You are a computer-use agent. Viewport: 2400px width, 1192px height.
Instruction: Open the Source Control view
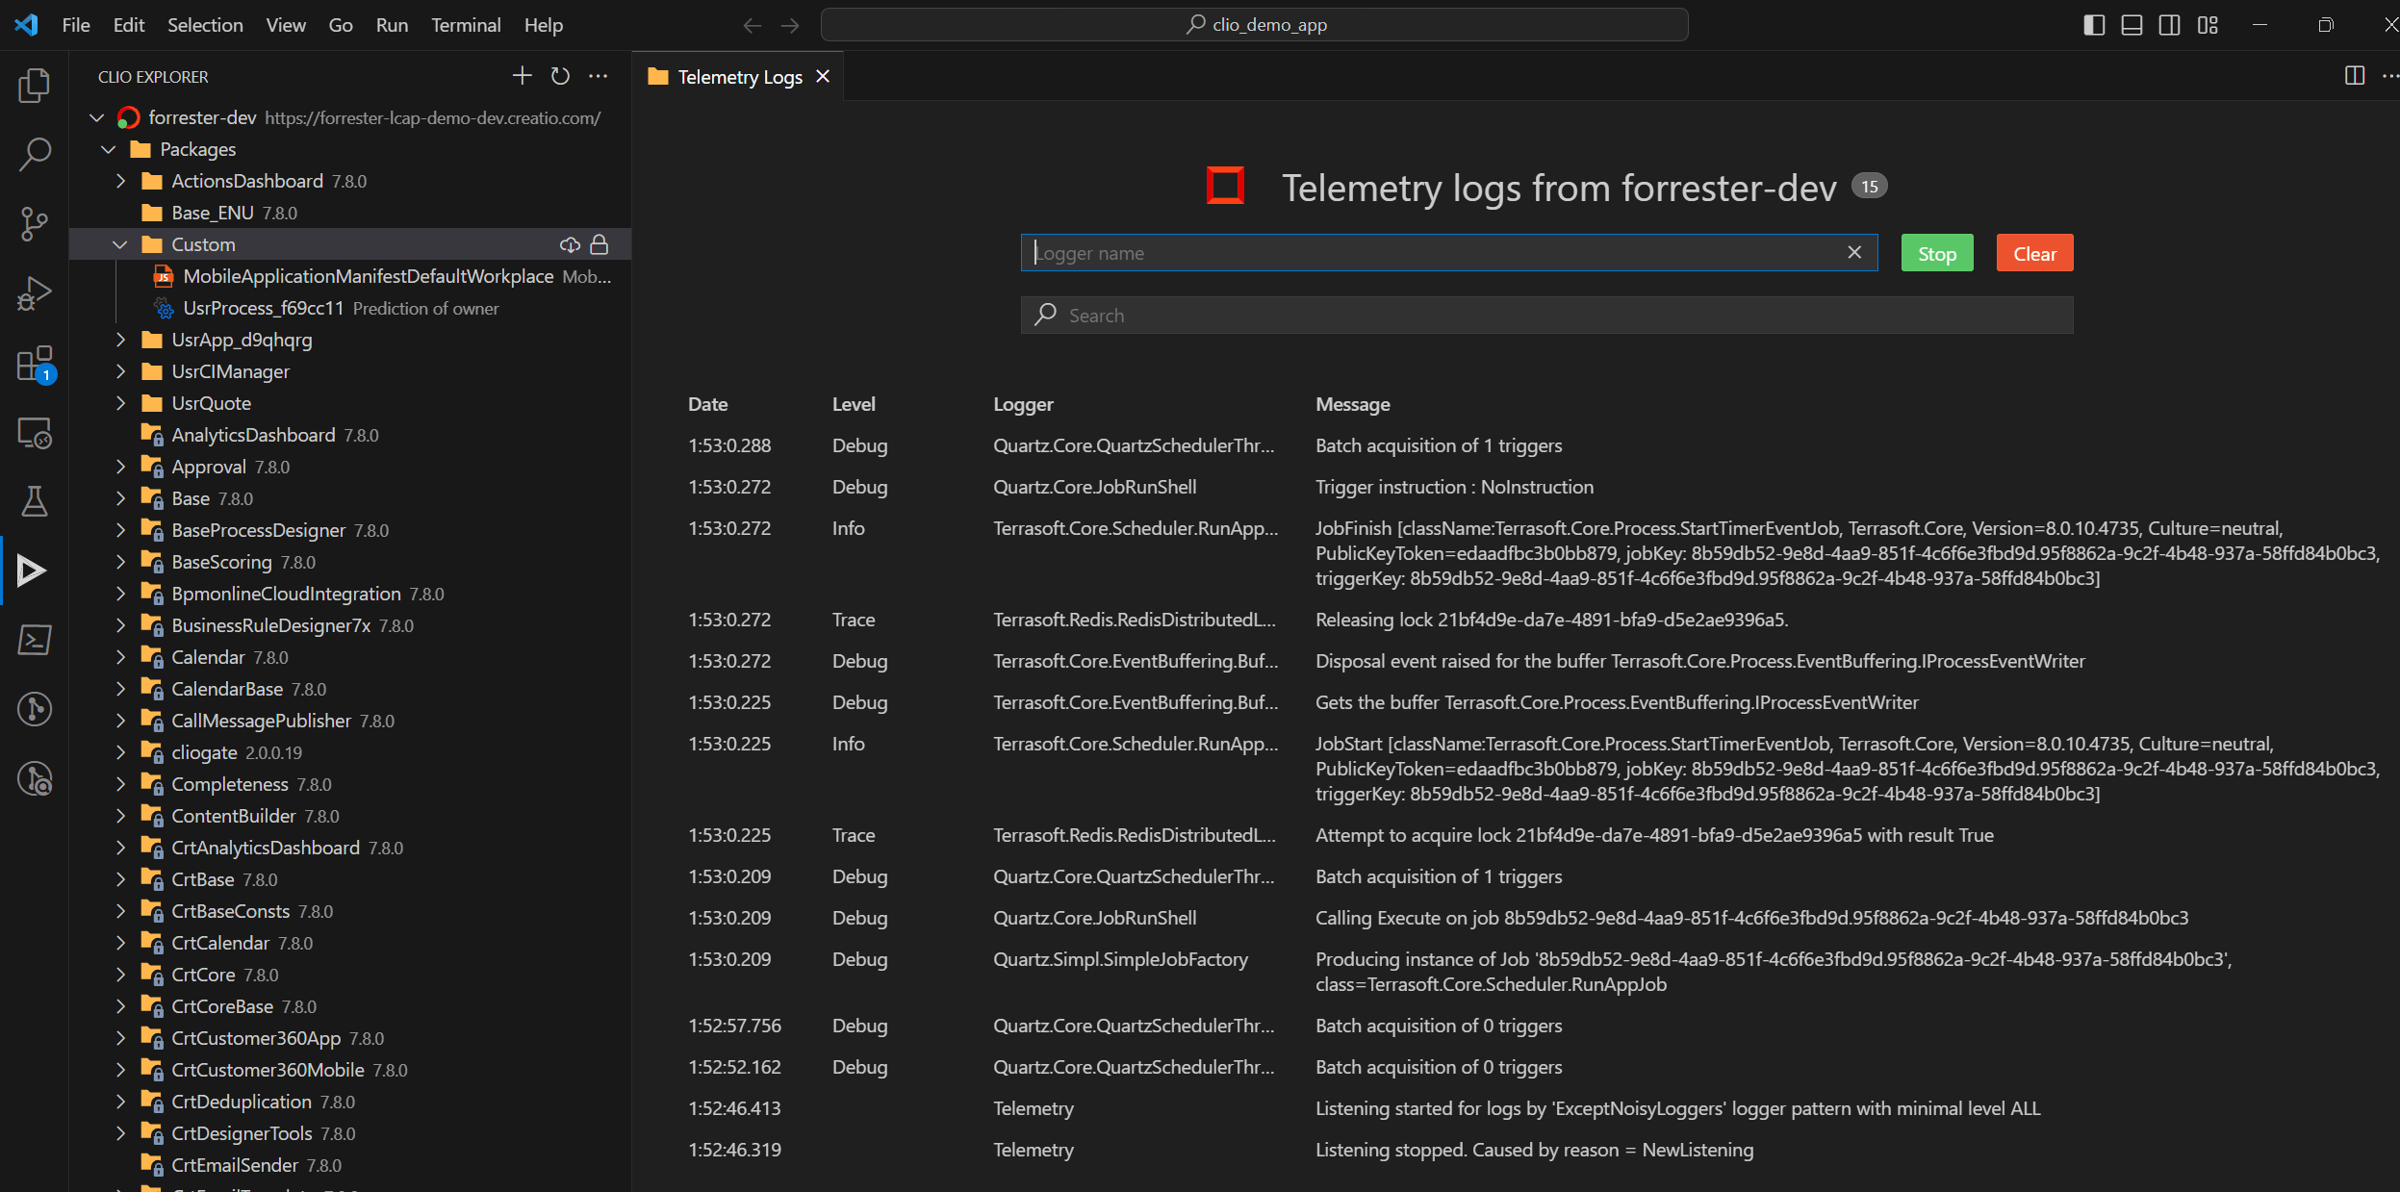(35, 223)
